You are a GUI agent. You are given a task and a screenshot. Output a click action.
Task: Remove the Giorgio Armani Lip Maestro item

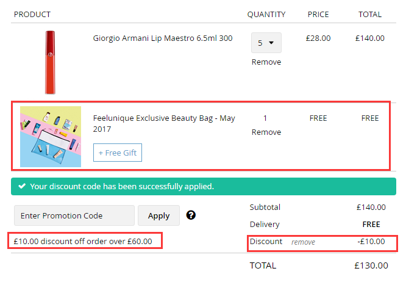[266, 62]
